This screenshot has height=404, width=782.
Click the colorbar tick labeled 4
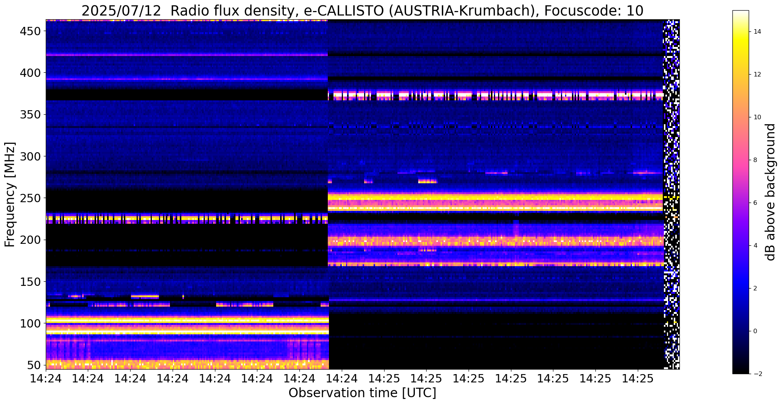tap(755, 246)
